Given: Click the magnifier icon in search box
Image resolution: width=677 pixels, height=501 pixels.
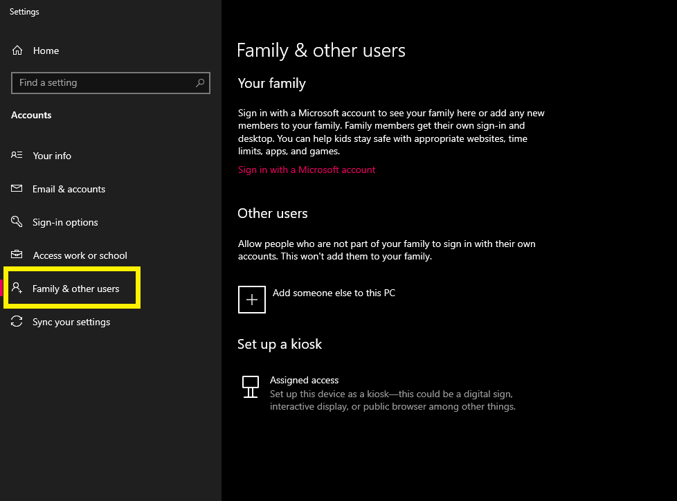Looking at the screenshot, I should coord(200,82).
